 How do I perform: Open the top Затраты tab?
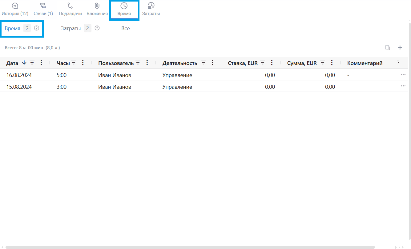(x=151, y=10)
